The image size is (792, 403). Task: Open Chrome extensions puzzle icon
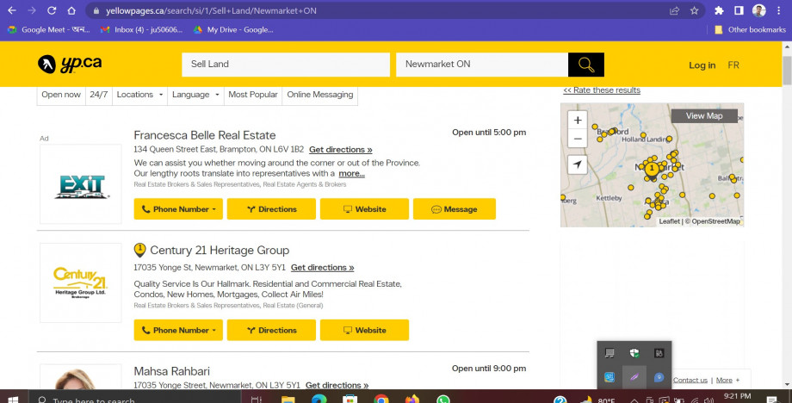(x=719, y=11)
